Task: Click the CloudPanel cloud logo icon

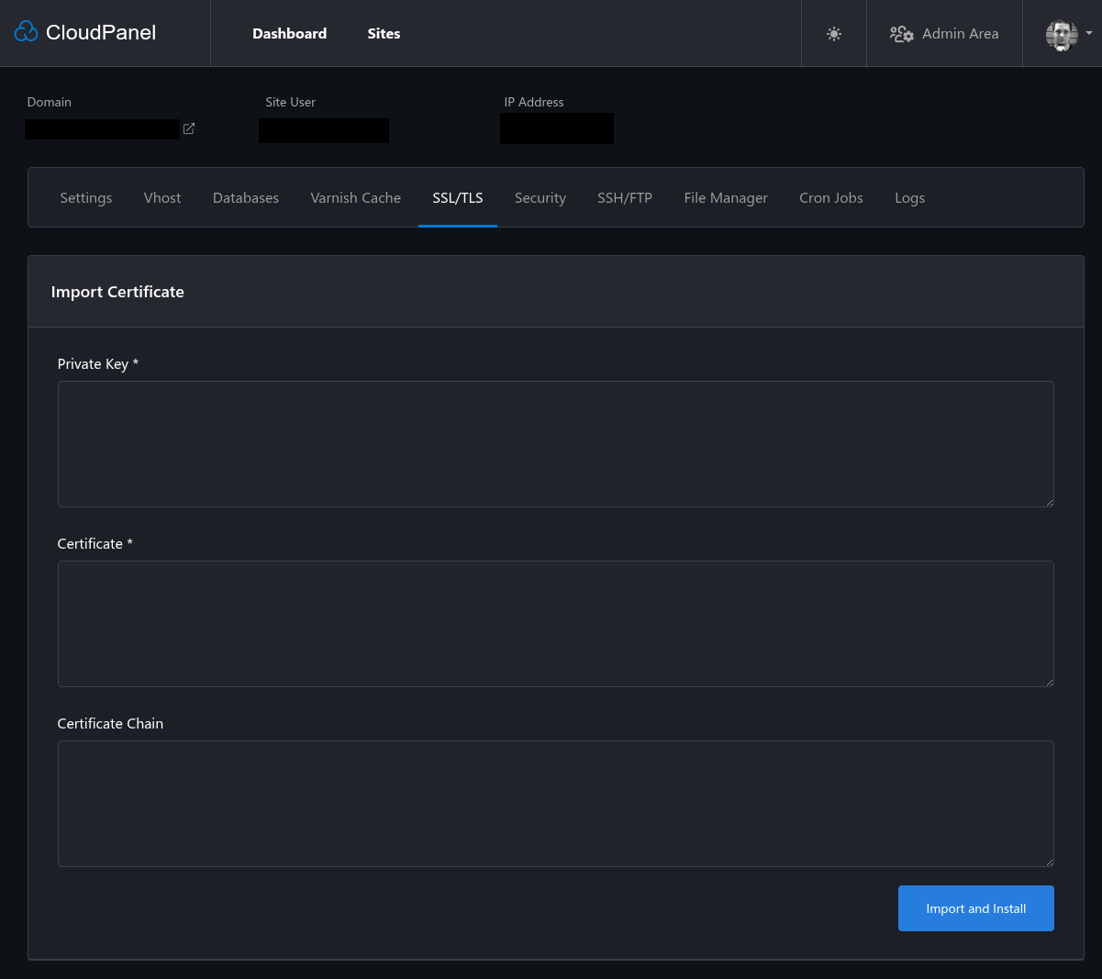Action: 26,30
